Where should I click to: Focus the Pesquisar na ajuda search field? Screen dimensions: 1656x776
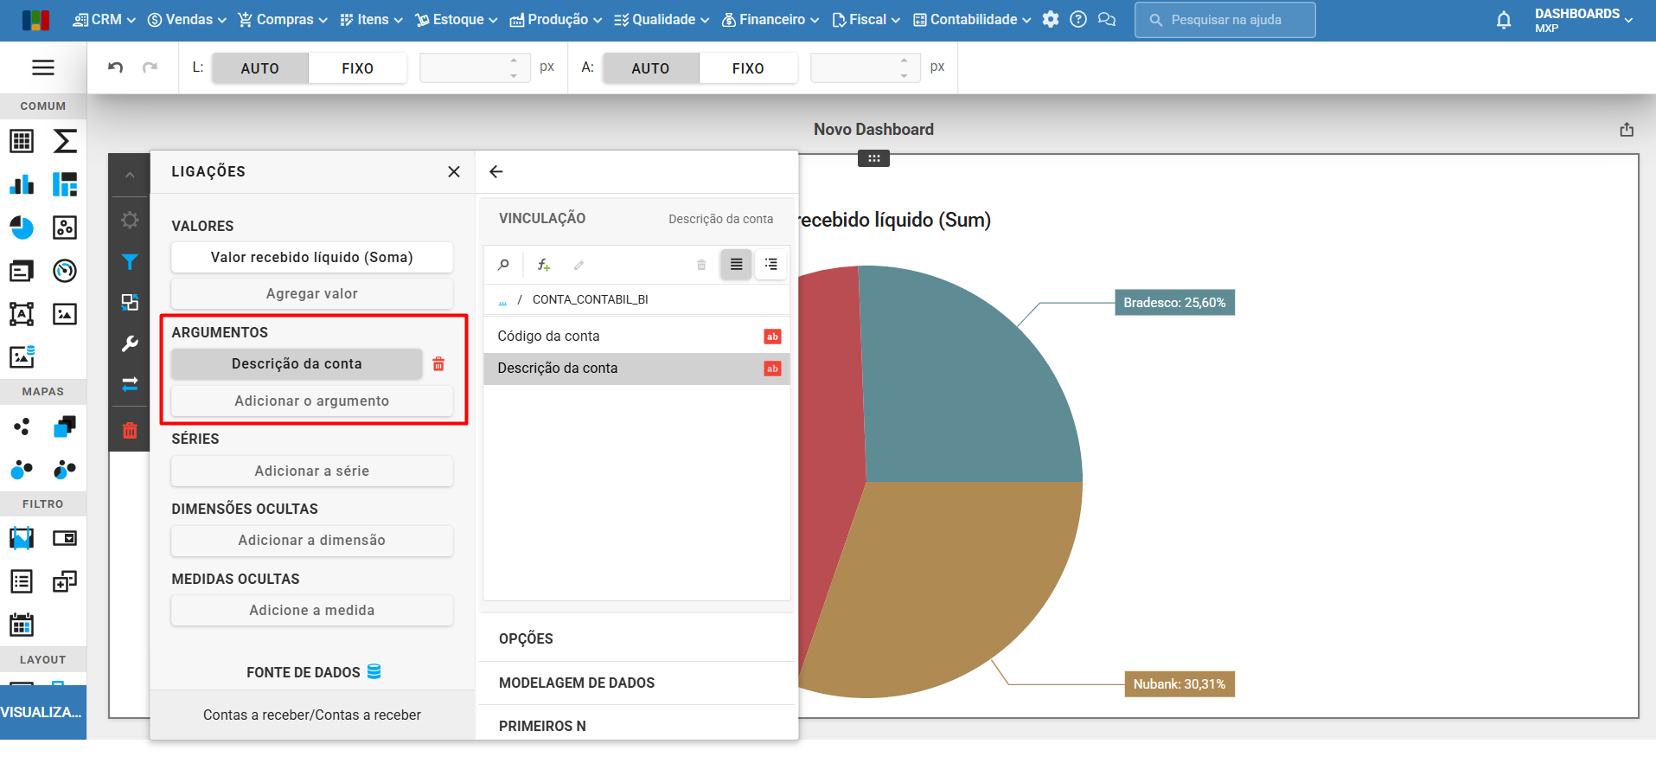click(x=1225, y=20)
